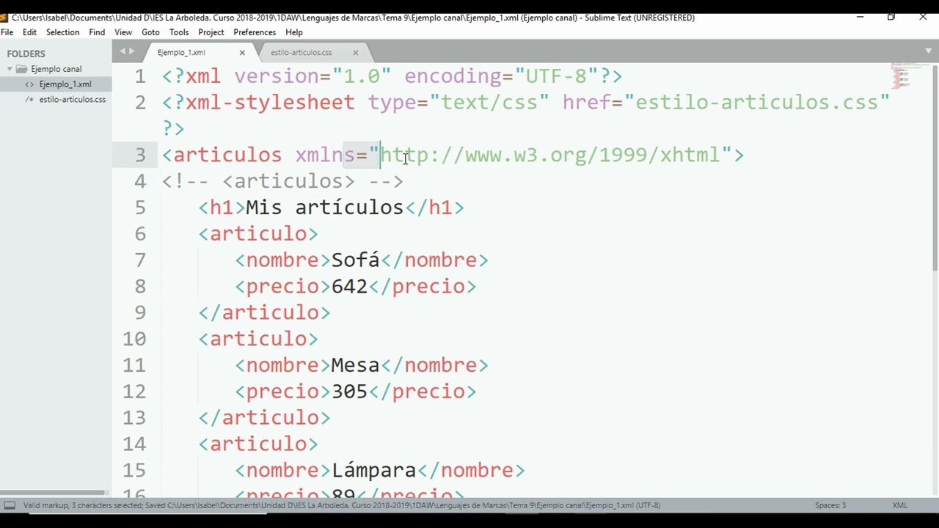Click line number 7 in gutter

[140, 260]
